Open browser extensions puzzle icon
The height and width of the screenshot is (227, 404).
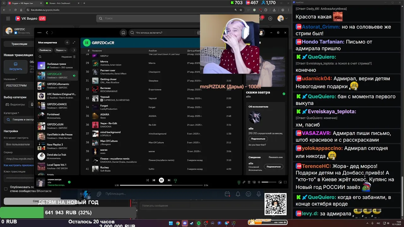click(x=266, y=10)
